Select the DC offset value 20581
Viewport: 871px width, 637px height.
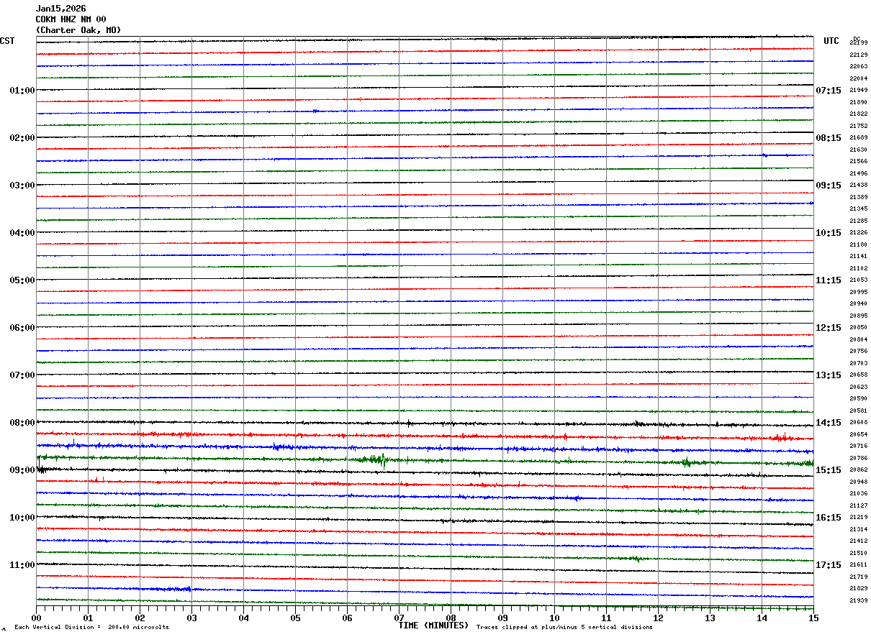click(x=859, y=411)
